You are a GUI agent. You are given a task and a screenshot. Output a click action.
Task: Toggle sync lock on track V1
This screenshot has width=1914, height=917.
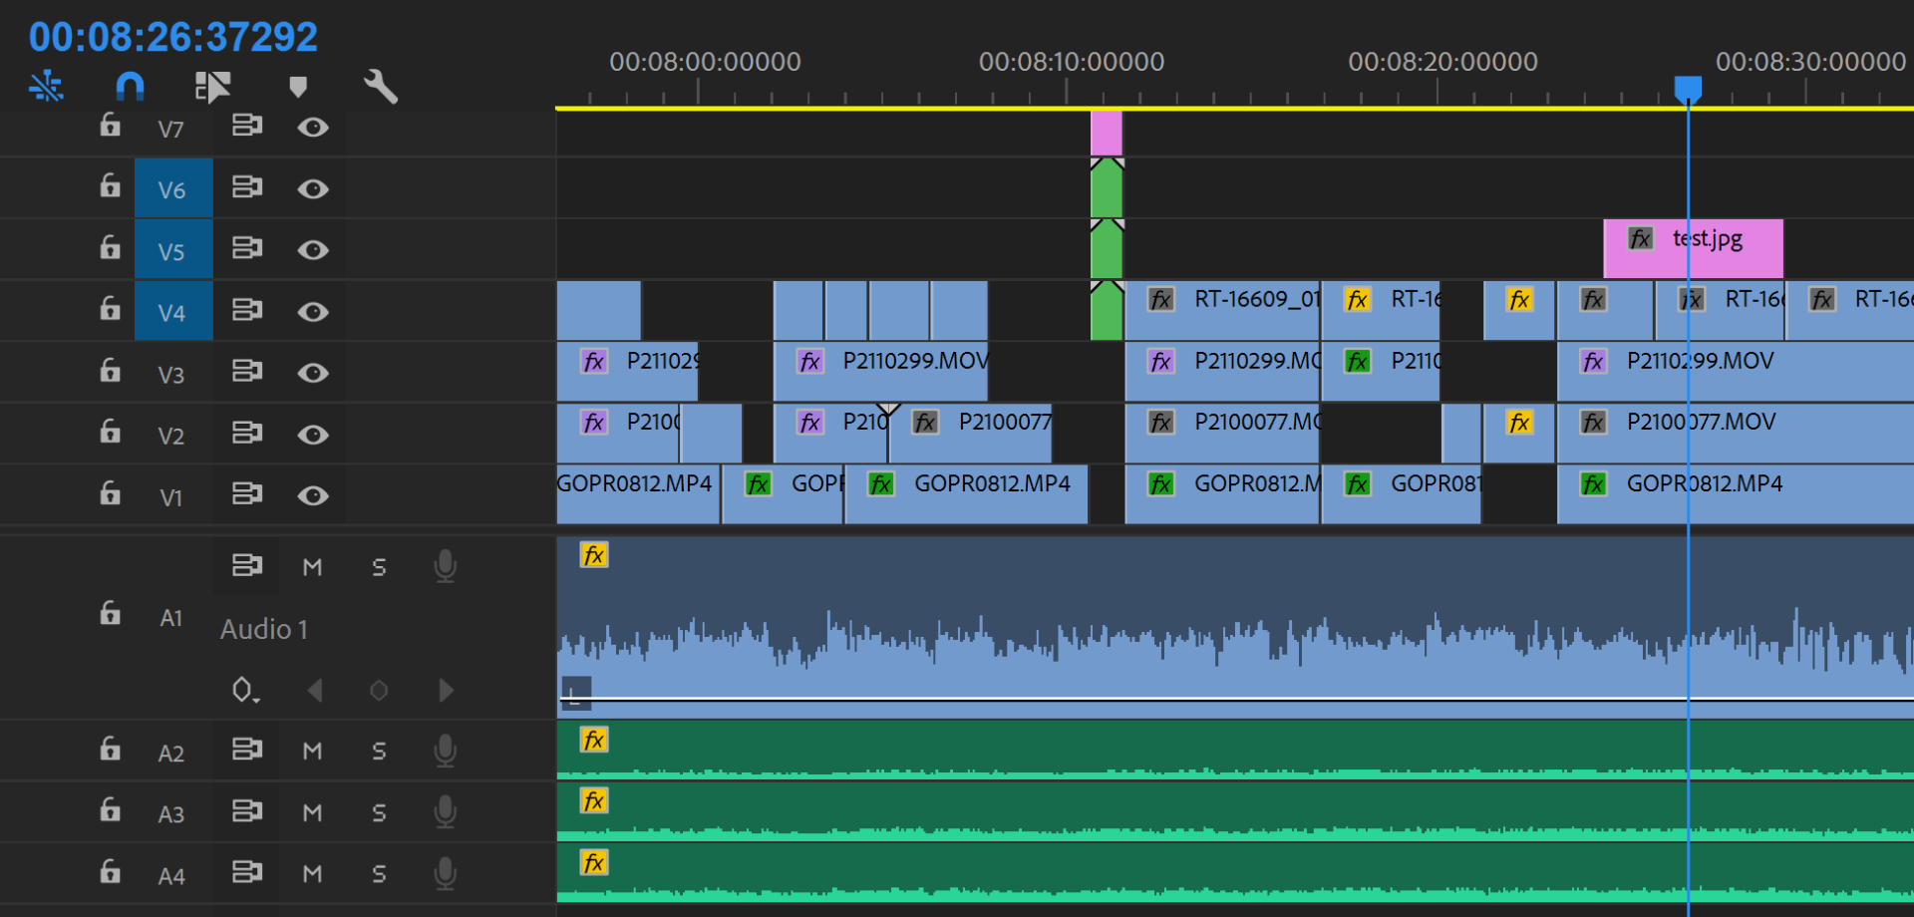tap(246, 494)
